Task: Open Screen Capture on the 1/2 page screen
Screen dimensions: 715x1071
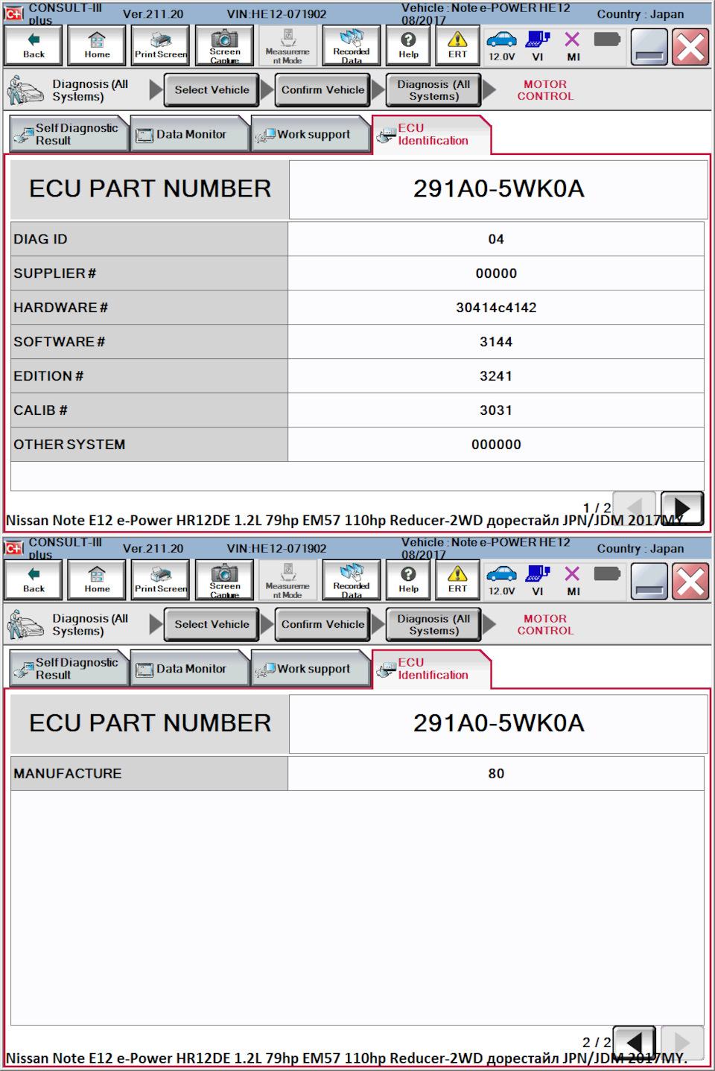Action: click(x=224, y=45)
